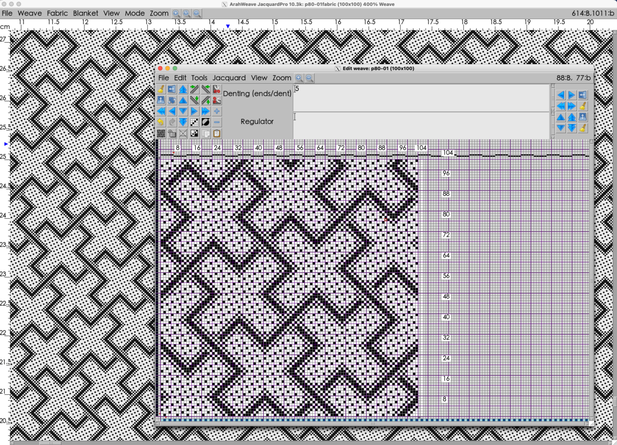
Task: Click the blue marker on the top ruler
Action: click(228, 26)
